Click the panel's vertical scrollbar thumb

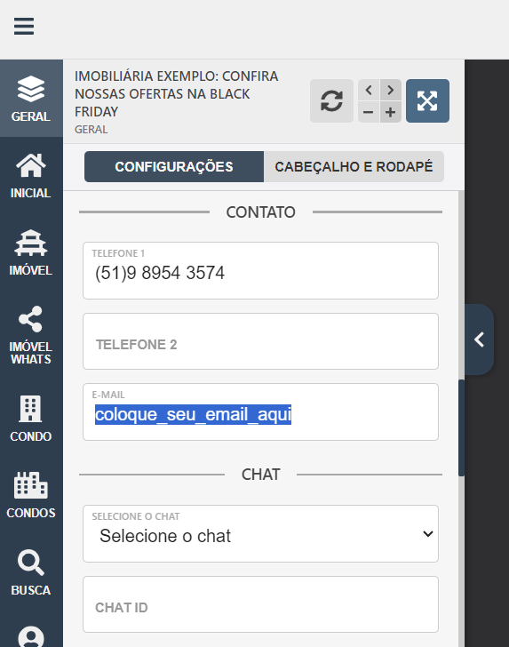(461, 427)
